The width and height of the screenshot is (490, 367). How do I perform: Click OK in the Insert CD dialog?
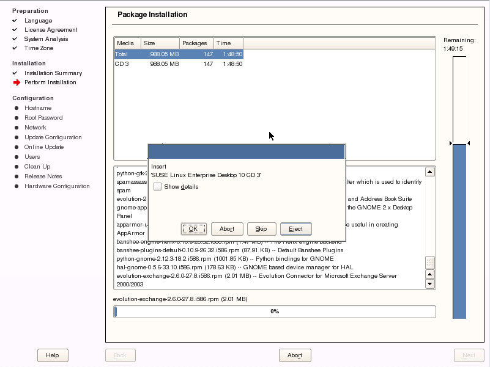(x=194, y=229)
